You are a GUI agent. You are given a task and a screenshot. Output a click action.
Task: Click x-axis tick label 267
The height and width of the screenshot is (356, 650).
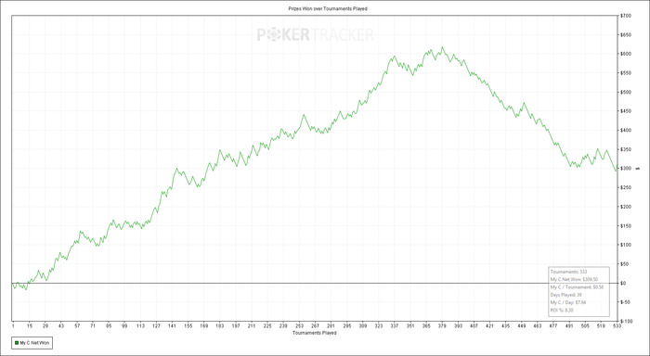[x=315, y=325]
